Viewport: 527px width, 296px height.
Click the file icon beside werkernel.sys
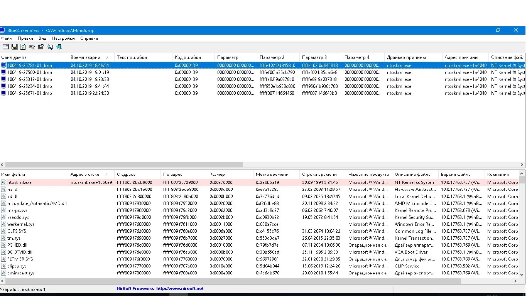click(x=4, y=224)
